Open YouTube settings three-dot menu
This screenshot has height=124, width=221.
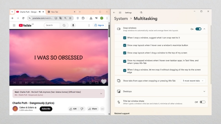pyautogui.click(x=89, y=25)
